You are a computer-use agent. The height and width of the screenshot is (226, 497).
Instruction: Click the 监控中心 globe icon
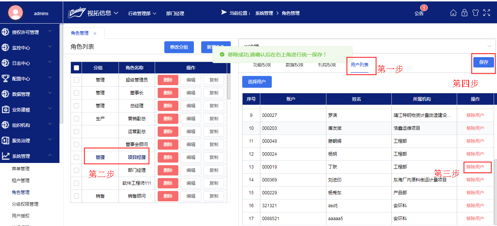[x=5, y=48]
